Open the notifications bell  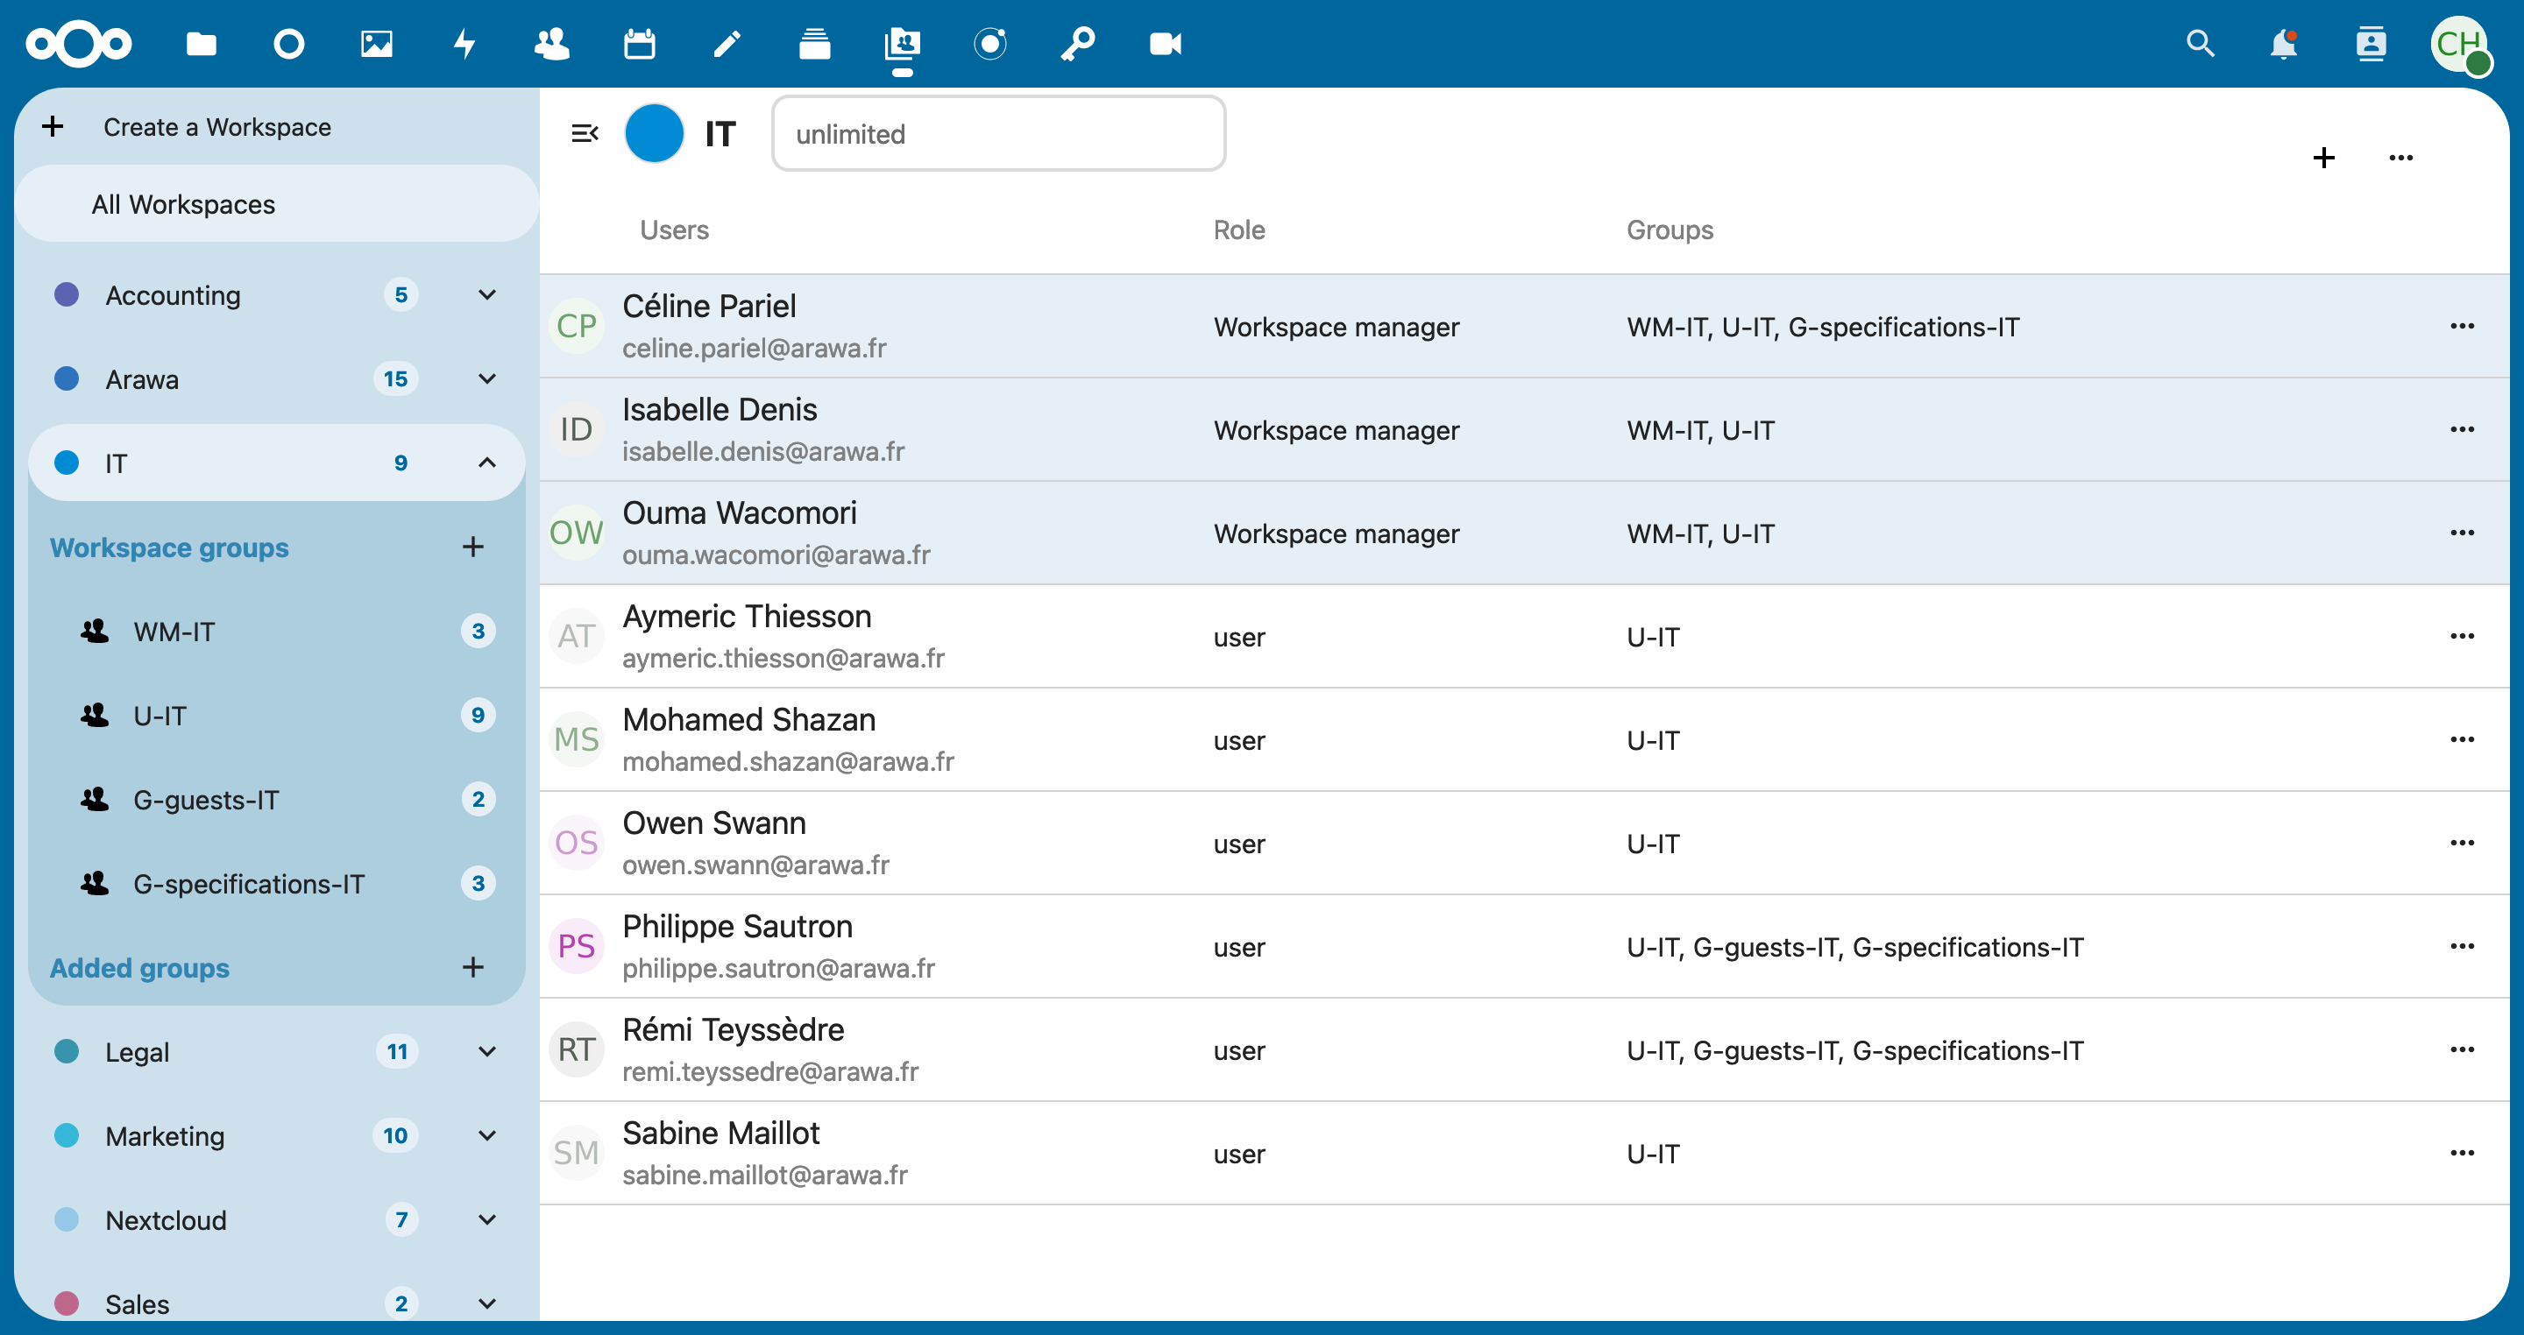2283,44
